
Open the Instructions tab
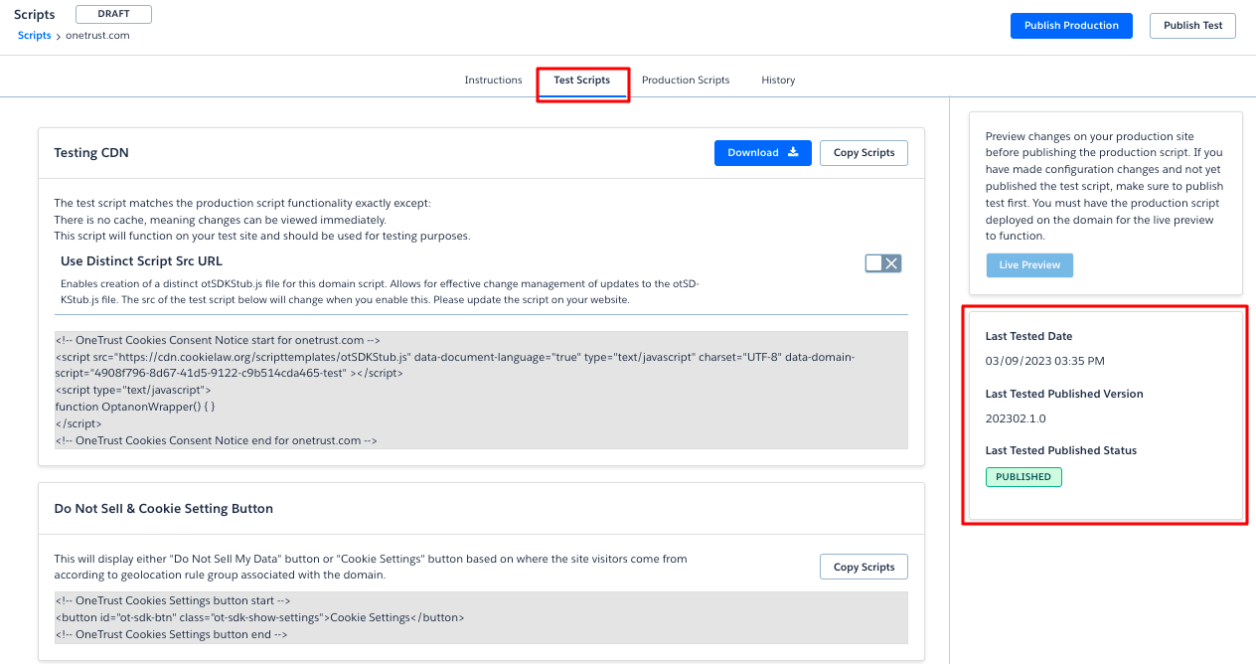pos(493,81)
